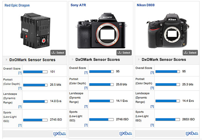Click the 14.8 Evs value
This screenshot has width=202, height=140.
click(x=56, y=101)
